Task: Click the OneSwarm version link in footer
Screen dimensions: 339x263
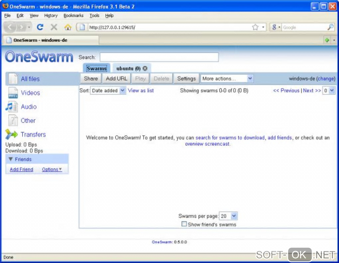Action: (162, 242)
